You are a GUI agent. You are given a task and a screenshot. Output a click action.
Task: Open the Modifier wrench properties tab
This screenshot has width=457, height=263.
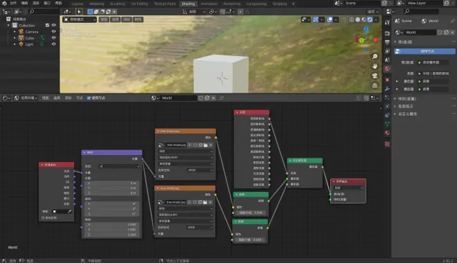[x=387, y=89]
